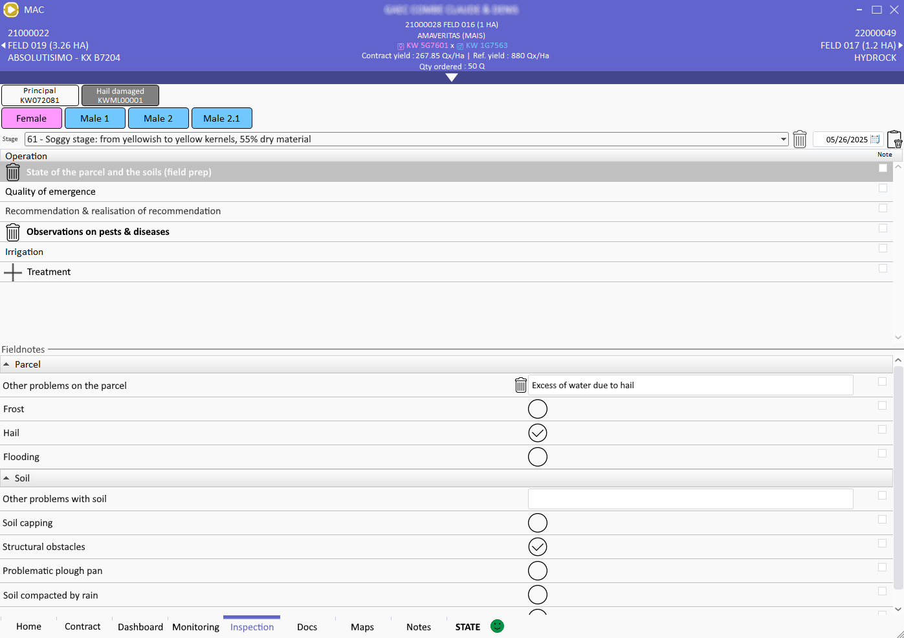Delete the selected stage trash icon
This screenshot has height=638, width=904.
[x=800, y=139]
